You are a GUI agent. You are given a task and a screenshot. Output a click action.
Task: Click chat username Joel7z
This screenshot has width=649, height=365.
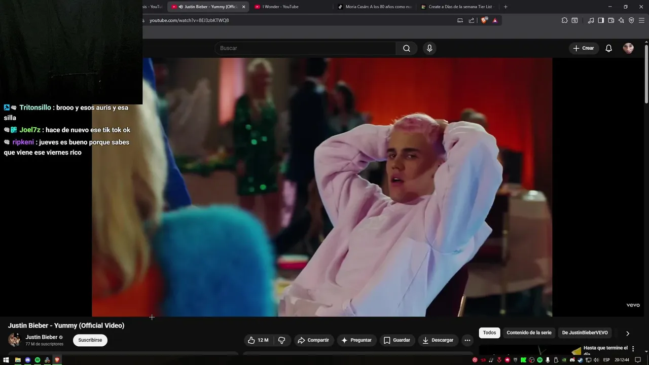pos(30,130)
